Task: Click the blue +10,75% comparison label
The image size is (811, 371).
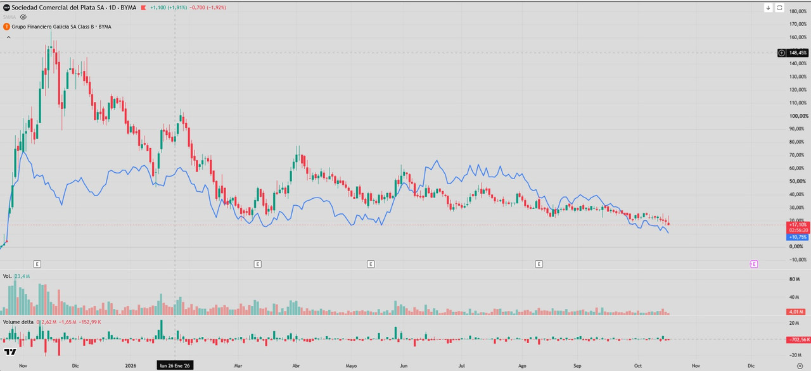Action: (x=798, y=237)
